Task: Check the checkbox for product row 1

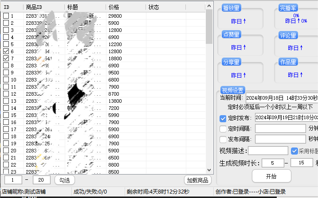Action: click(x=6, y=16)
